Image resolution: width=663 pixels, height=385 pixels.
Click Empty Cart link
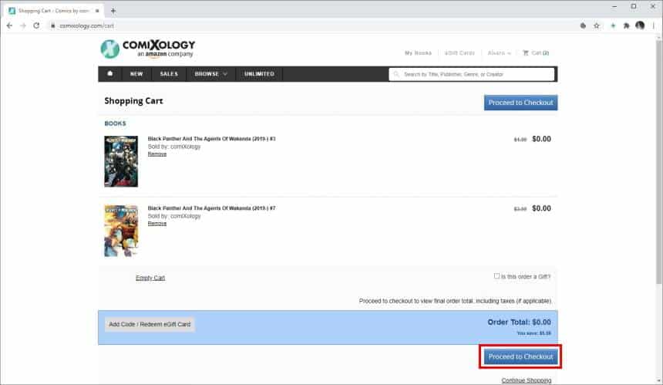pos(150,278)
